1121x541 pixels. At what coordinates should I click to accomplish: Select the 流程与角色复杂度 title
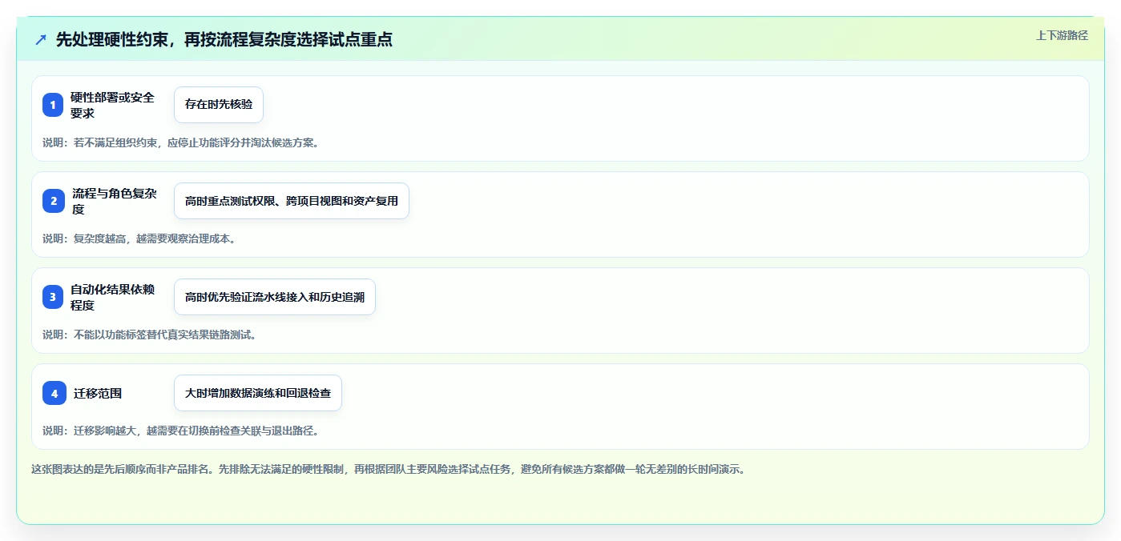click(115, 201)
